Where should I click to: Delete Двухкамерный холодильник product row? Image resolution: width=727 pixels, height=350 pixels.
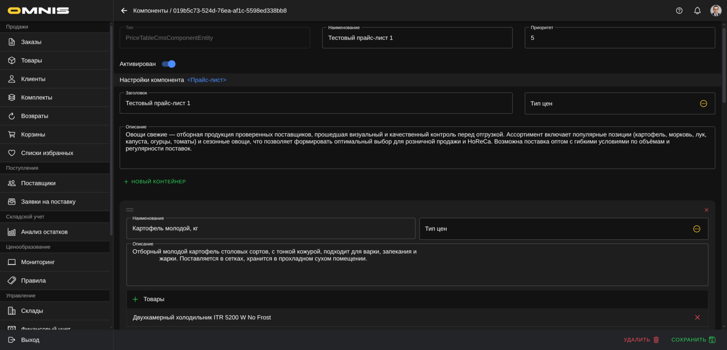point(697,317)
